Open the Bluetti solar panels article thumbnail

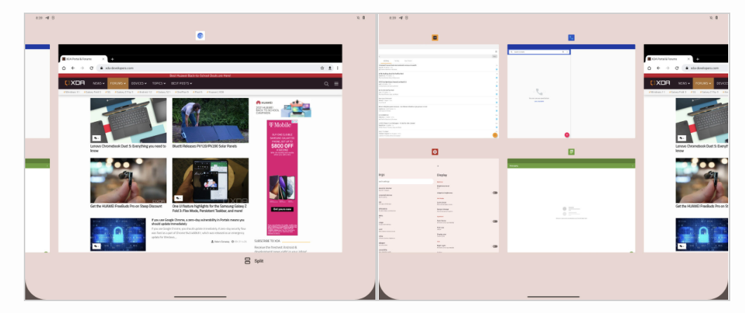[210, 120]
